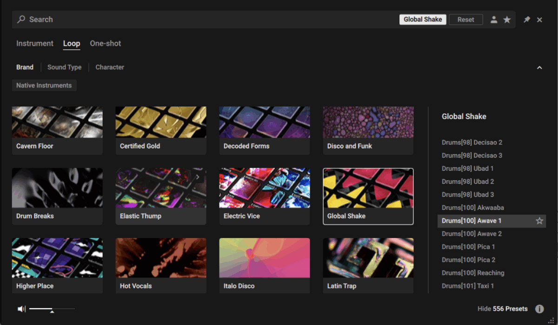This screenshot has height=325, width=558.
Task: Choose the Decoded Forms expansion
Action: pos(265,131)
